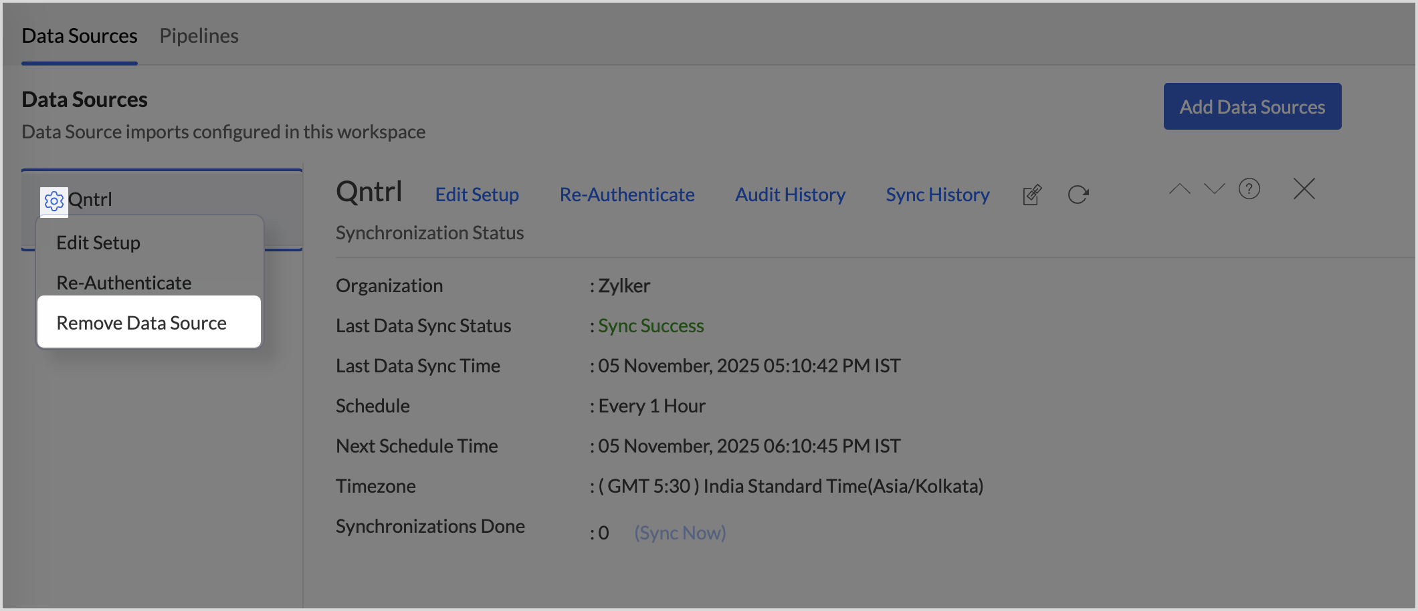Choose Re-Authenticate in the dropdown menu
The height and width of the screenshot is (611, 1418).
(124, 283)
